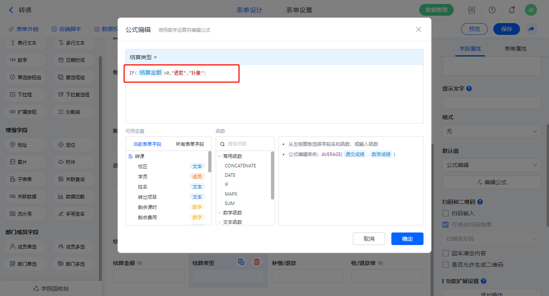Toggle the 回车清空内容 checkbox
The width and height of the screenshot is (549, 296).
pos(445,253)
